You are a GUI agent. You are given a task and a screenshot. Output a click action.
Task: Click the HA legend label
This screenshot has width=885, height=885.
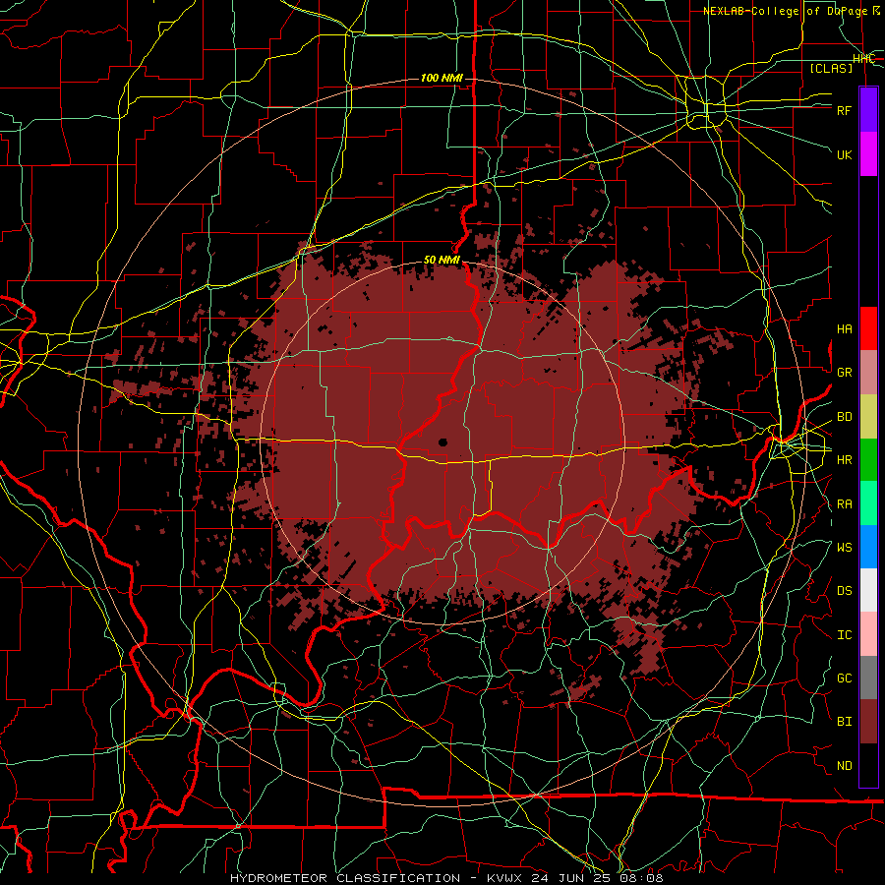[x=845, y=329]
